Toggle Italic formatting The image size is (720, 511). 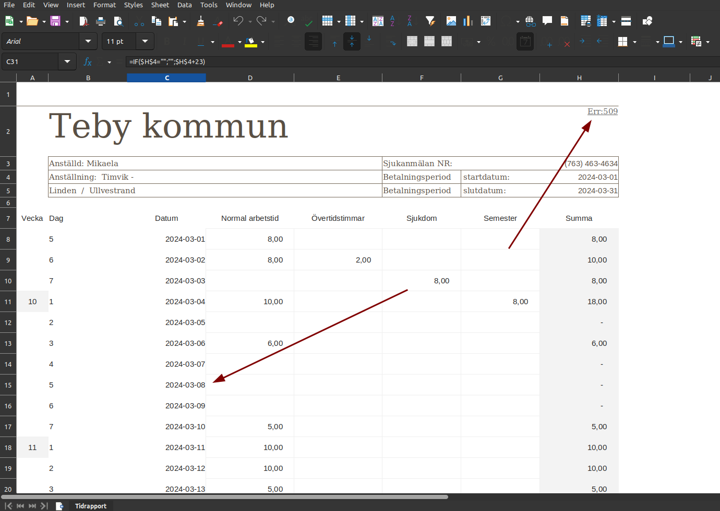[184, 41]
